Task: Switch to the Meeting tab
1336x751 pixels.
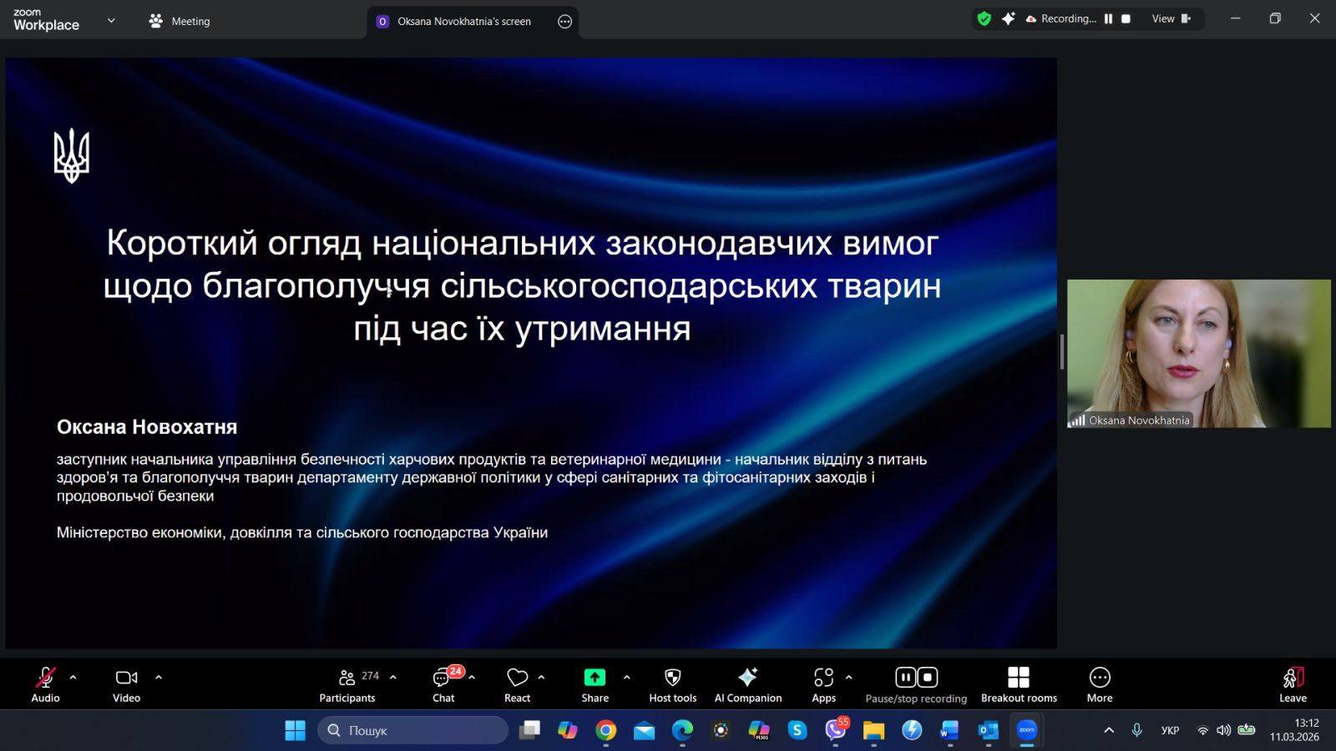Action: point(180,22)
